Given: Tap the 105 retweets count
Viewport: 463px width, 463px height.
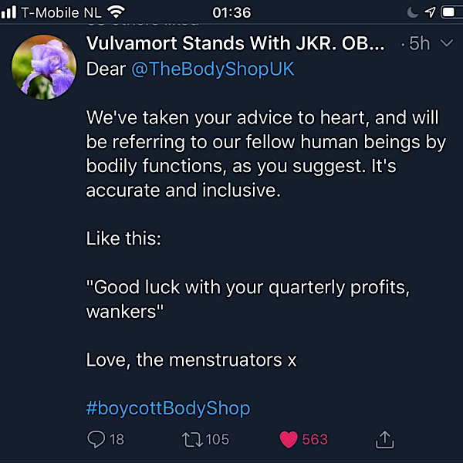Looking at the screenshot, I should [x=218, y=439].
